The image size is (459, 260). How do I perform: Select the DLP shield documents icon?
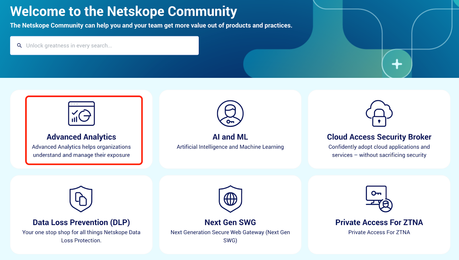pyautogui.click(x=81, y=199)
